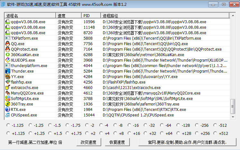Select the -128 slowdown radio button
The height and width of the screenshot is (150, 240).
[178, 125]
